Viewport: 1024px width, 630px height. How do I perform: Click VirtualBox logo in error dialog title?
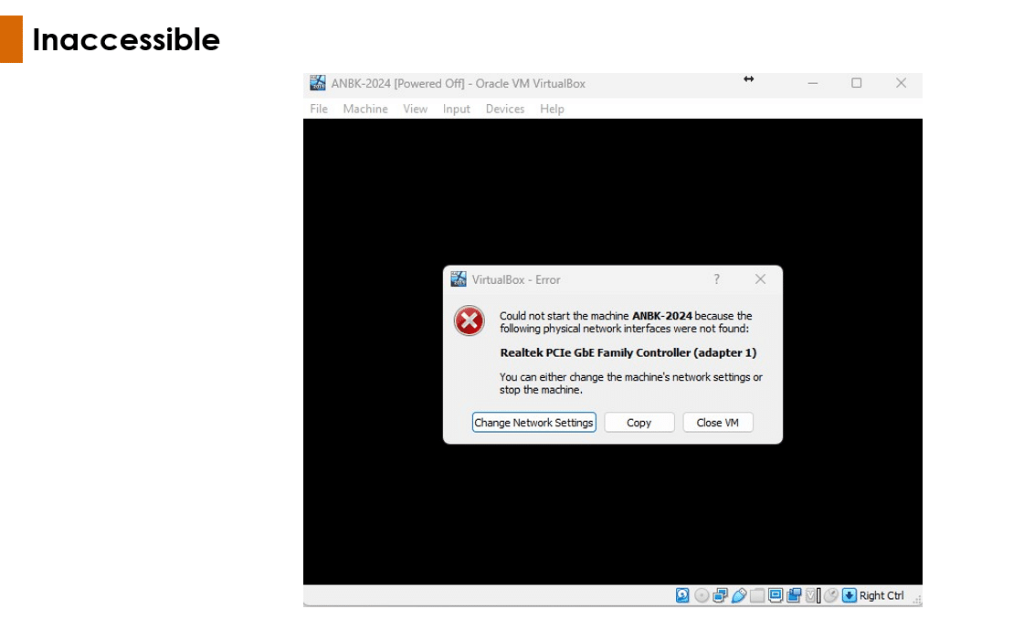459,279
